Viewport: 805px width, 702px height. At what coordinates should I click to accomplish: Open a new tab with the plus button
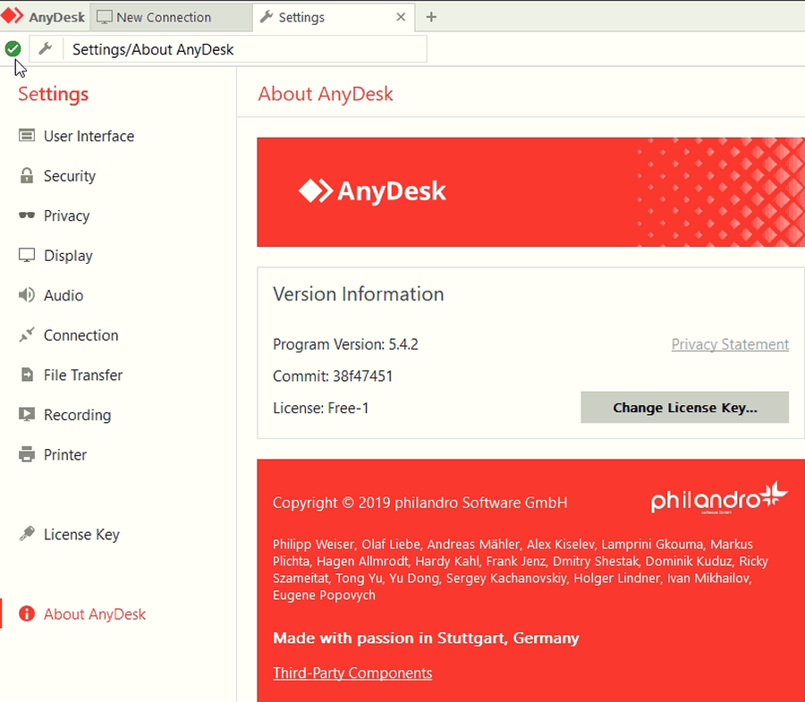tap(431, 16)
